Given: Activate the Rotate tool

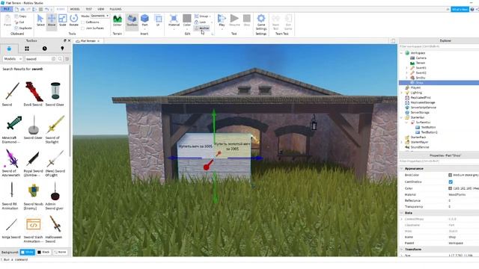Looking at the screenshot, I should click(73, 20).
